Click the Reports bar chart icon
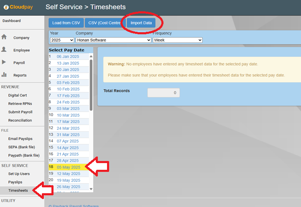 (x=4, y=75)
